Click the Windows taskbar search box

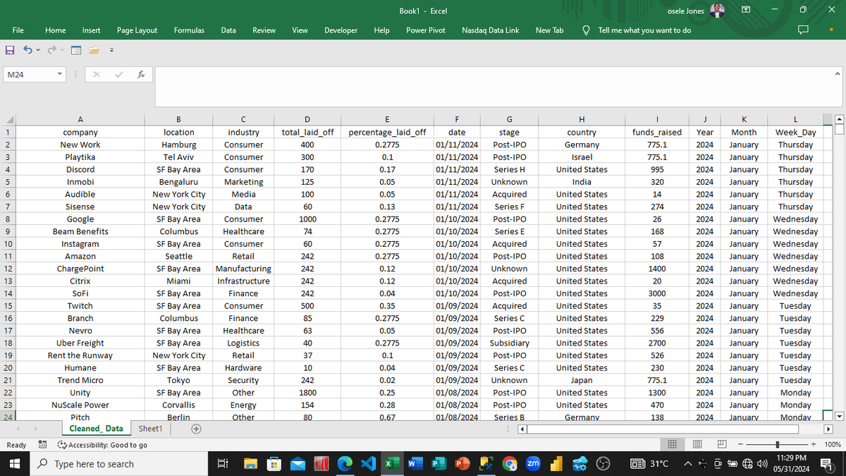(119, 463)
